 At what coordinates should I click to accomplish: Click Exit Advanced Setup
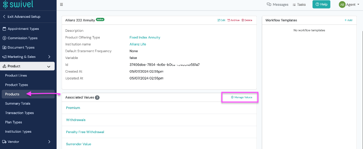pyautogui.click(x=22, y=17)
